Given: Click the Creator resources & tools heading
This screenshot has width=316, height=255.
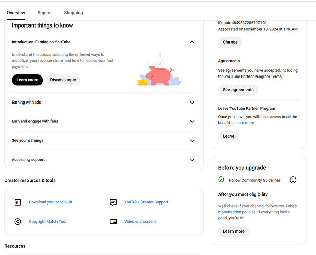Looking at the screenshot, I should [30, 180].
